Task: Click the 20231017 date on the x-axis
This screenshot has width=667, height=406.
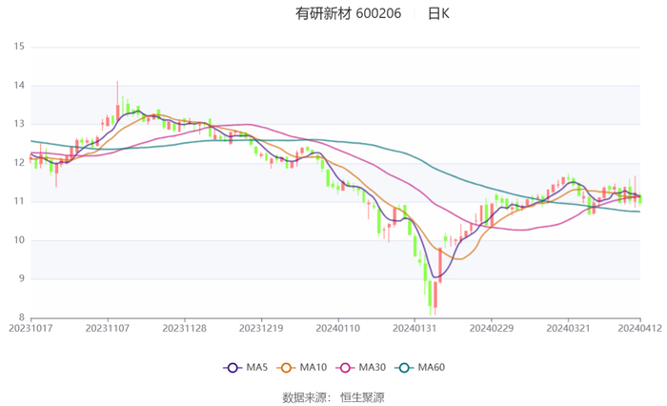Action: (31, 330)
